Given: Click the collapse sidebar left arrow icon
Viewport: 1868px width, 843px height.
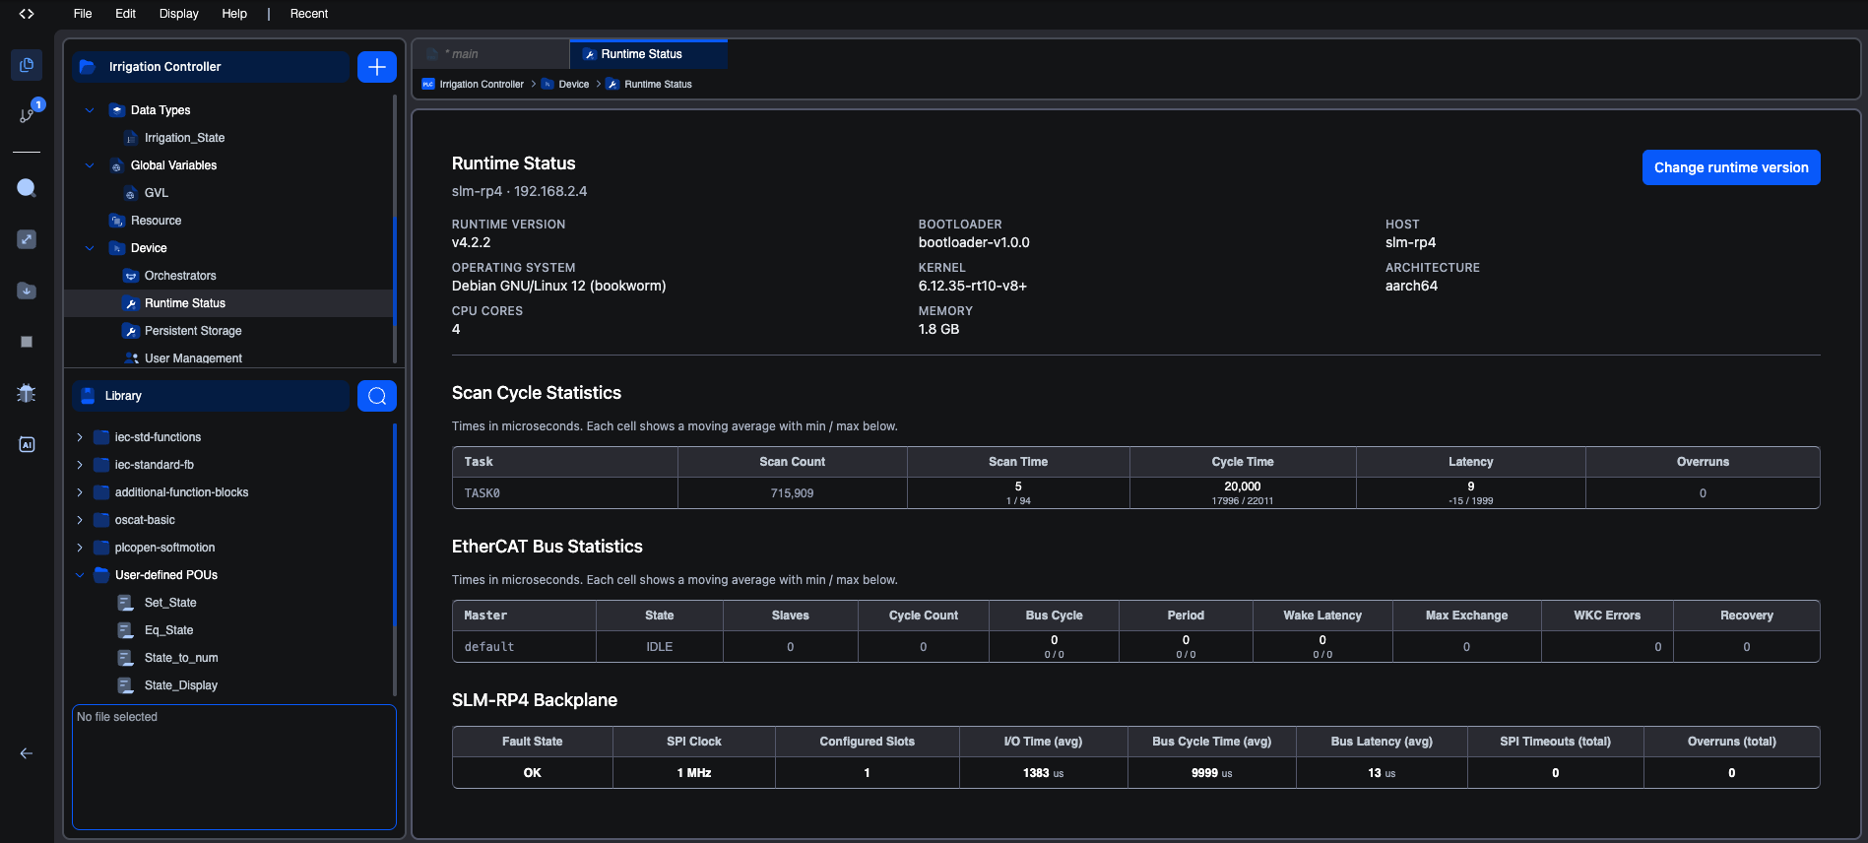Looking at the screenshot, I should [27, 753].
